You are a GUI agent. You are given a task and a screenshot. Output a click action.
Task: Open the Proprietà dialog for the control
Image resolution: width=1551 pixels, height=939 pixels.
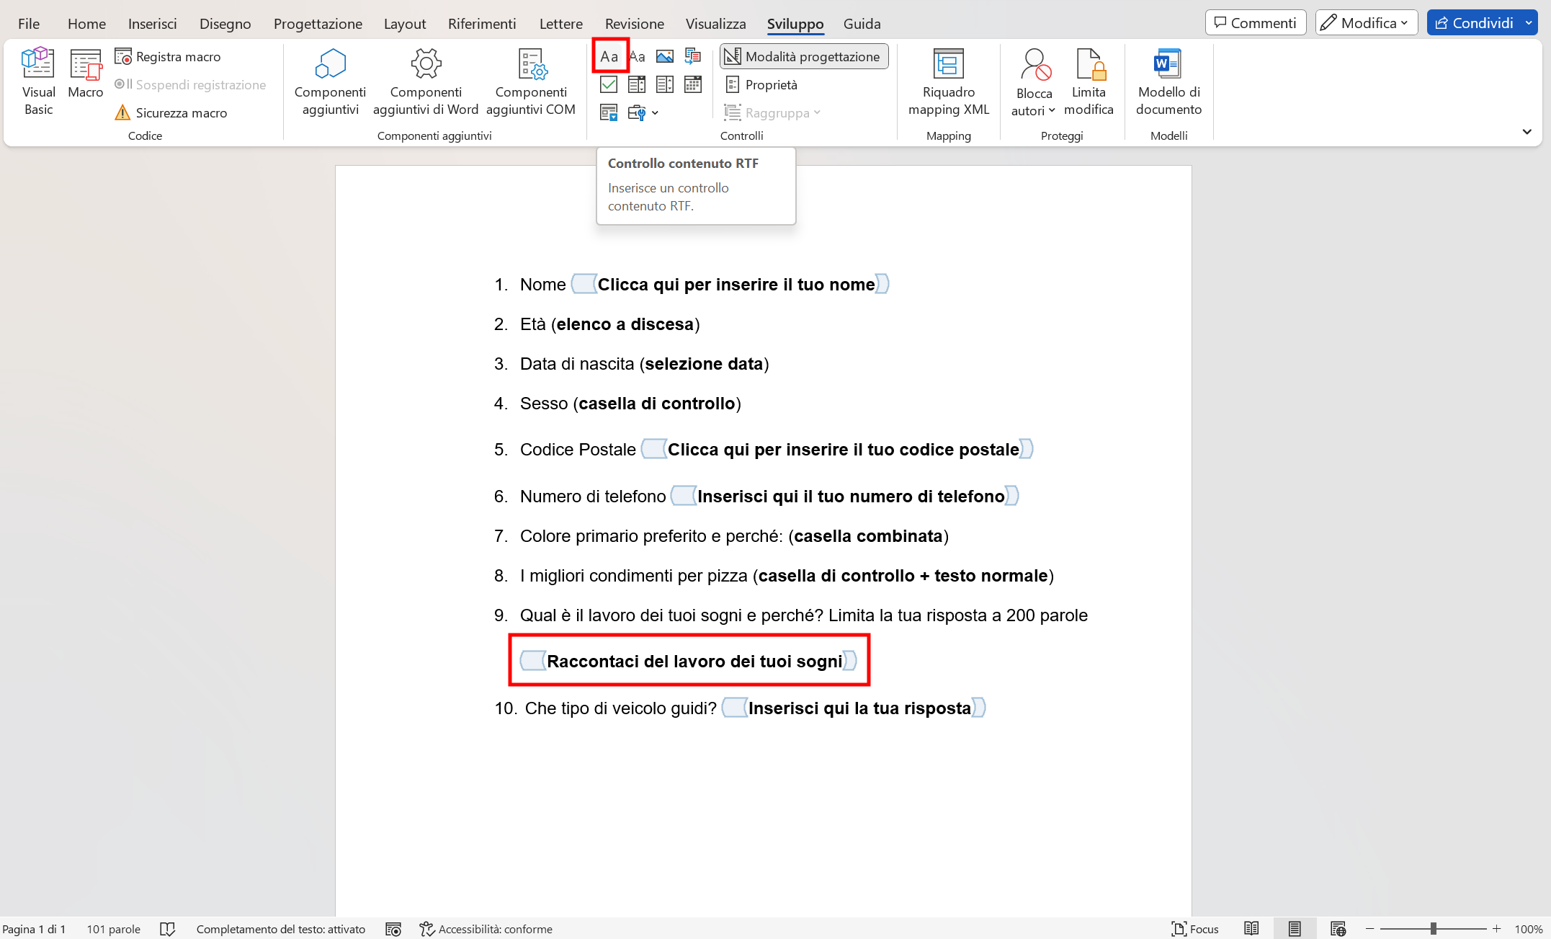761,84
